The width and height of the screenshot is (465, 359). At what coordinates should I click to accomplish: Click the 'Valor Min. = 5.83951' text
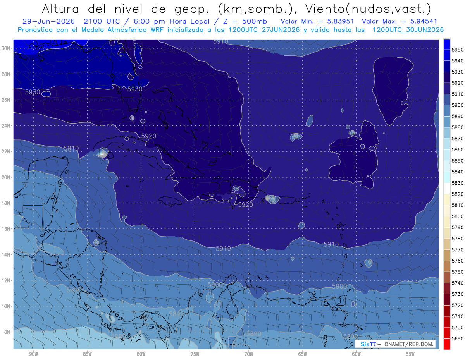(317, 21)
